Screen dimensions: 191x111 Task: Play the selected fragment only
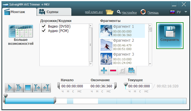(x=19, y=88)
